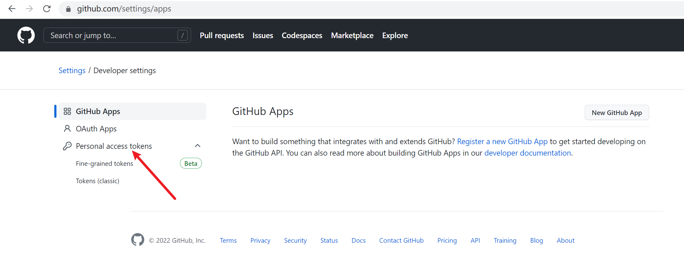Open Issues in the top nav
684x270 pixels.
[263, 35]
